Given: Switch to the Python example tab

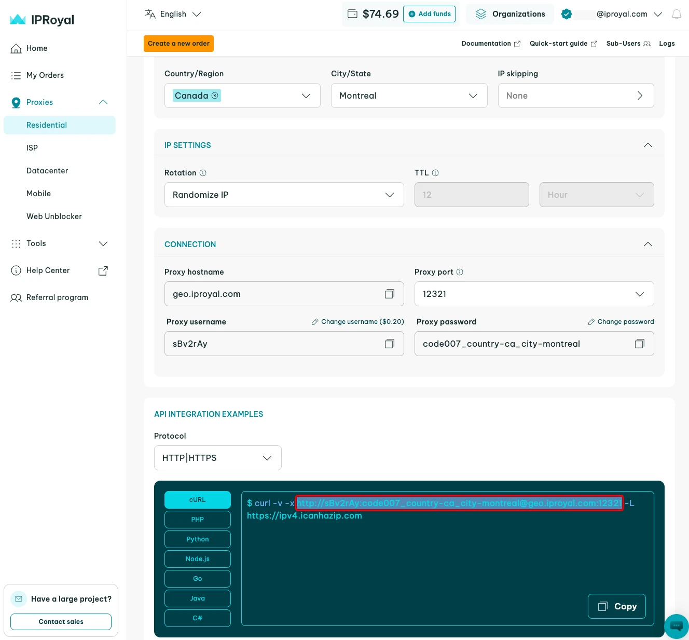Looking at the screenshot, I should (198, 539).
